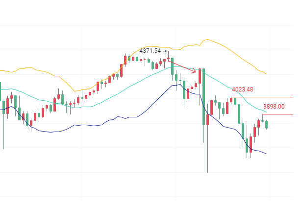Select the red 4023.48 price label
This screenshot has width=302, height=201.
pyautogui.click(x=243, y=89)
